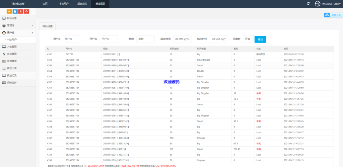Image resolution: width=343 pixels, height=167 pixels.
Task: Click the refresh icon in top bar
Action: tap(308, 3)
